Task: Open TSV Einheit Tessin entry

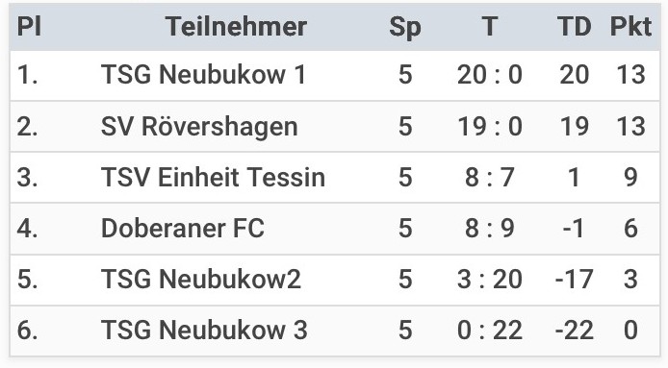Action: point(213,177)
